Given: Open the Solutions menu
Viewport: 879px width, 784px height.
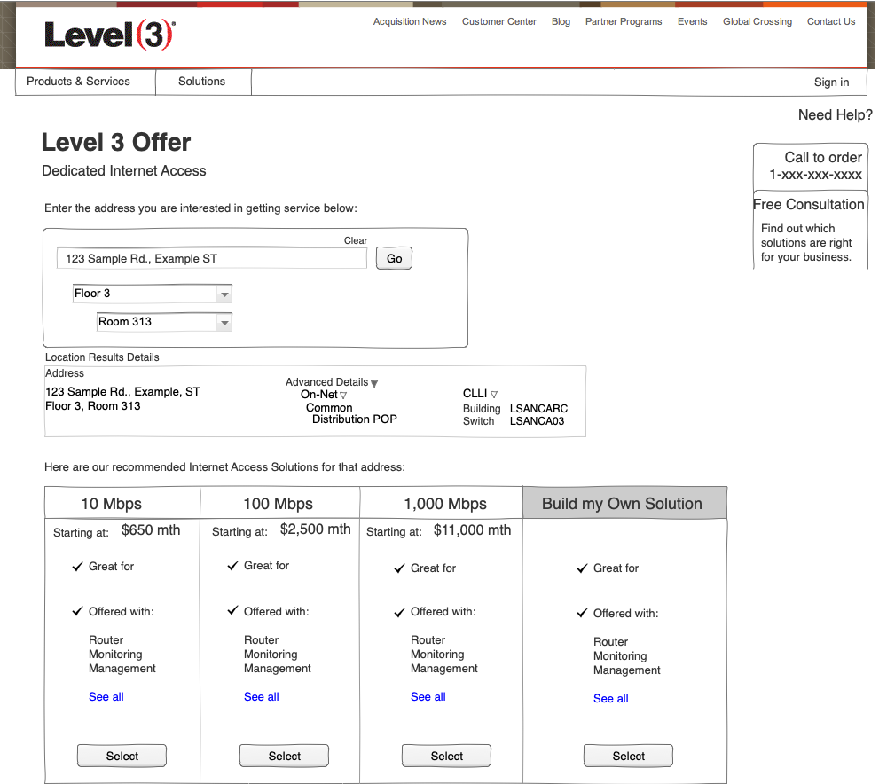Looking at the screenshot, I should (202, 81).
